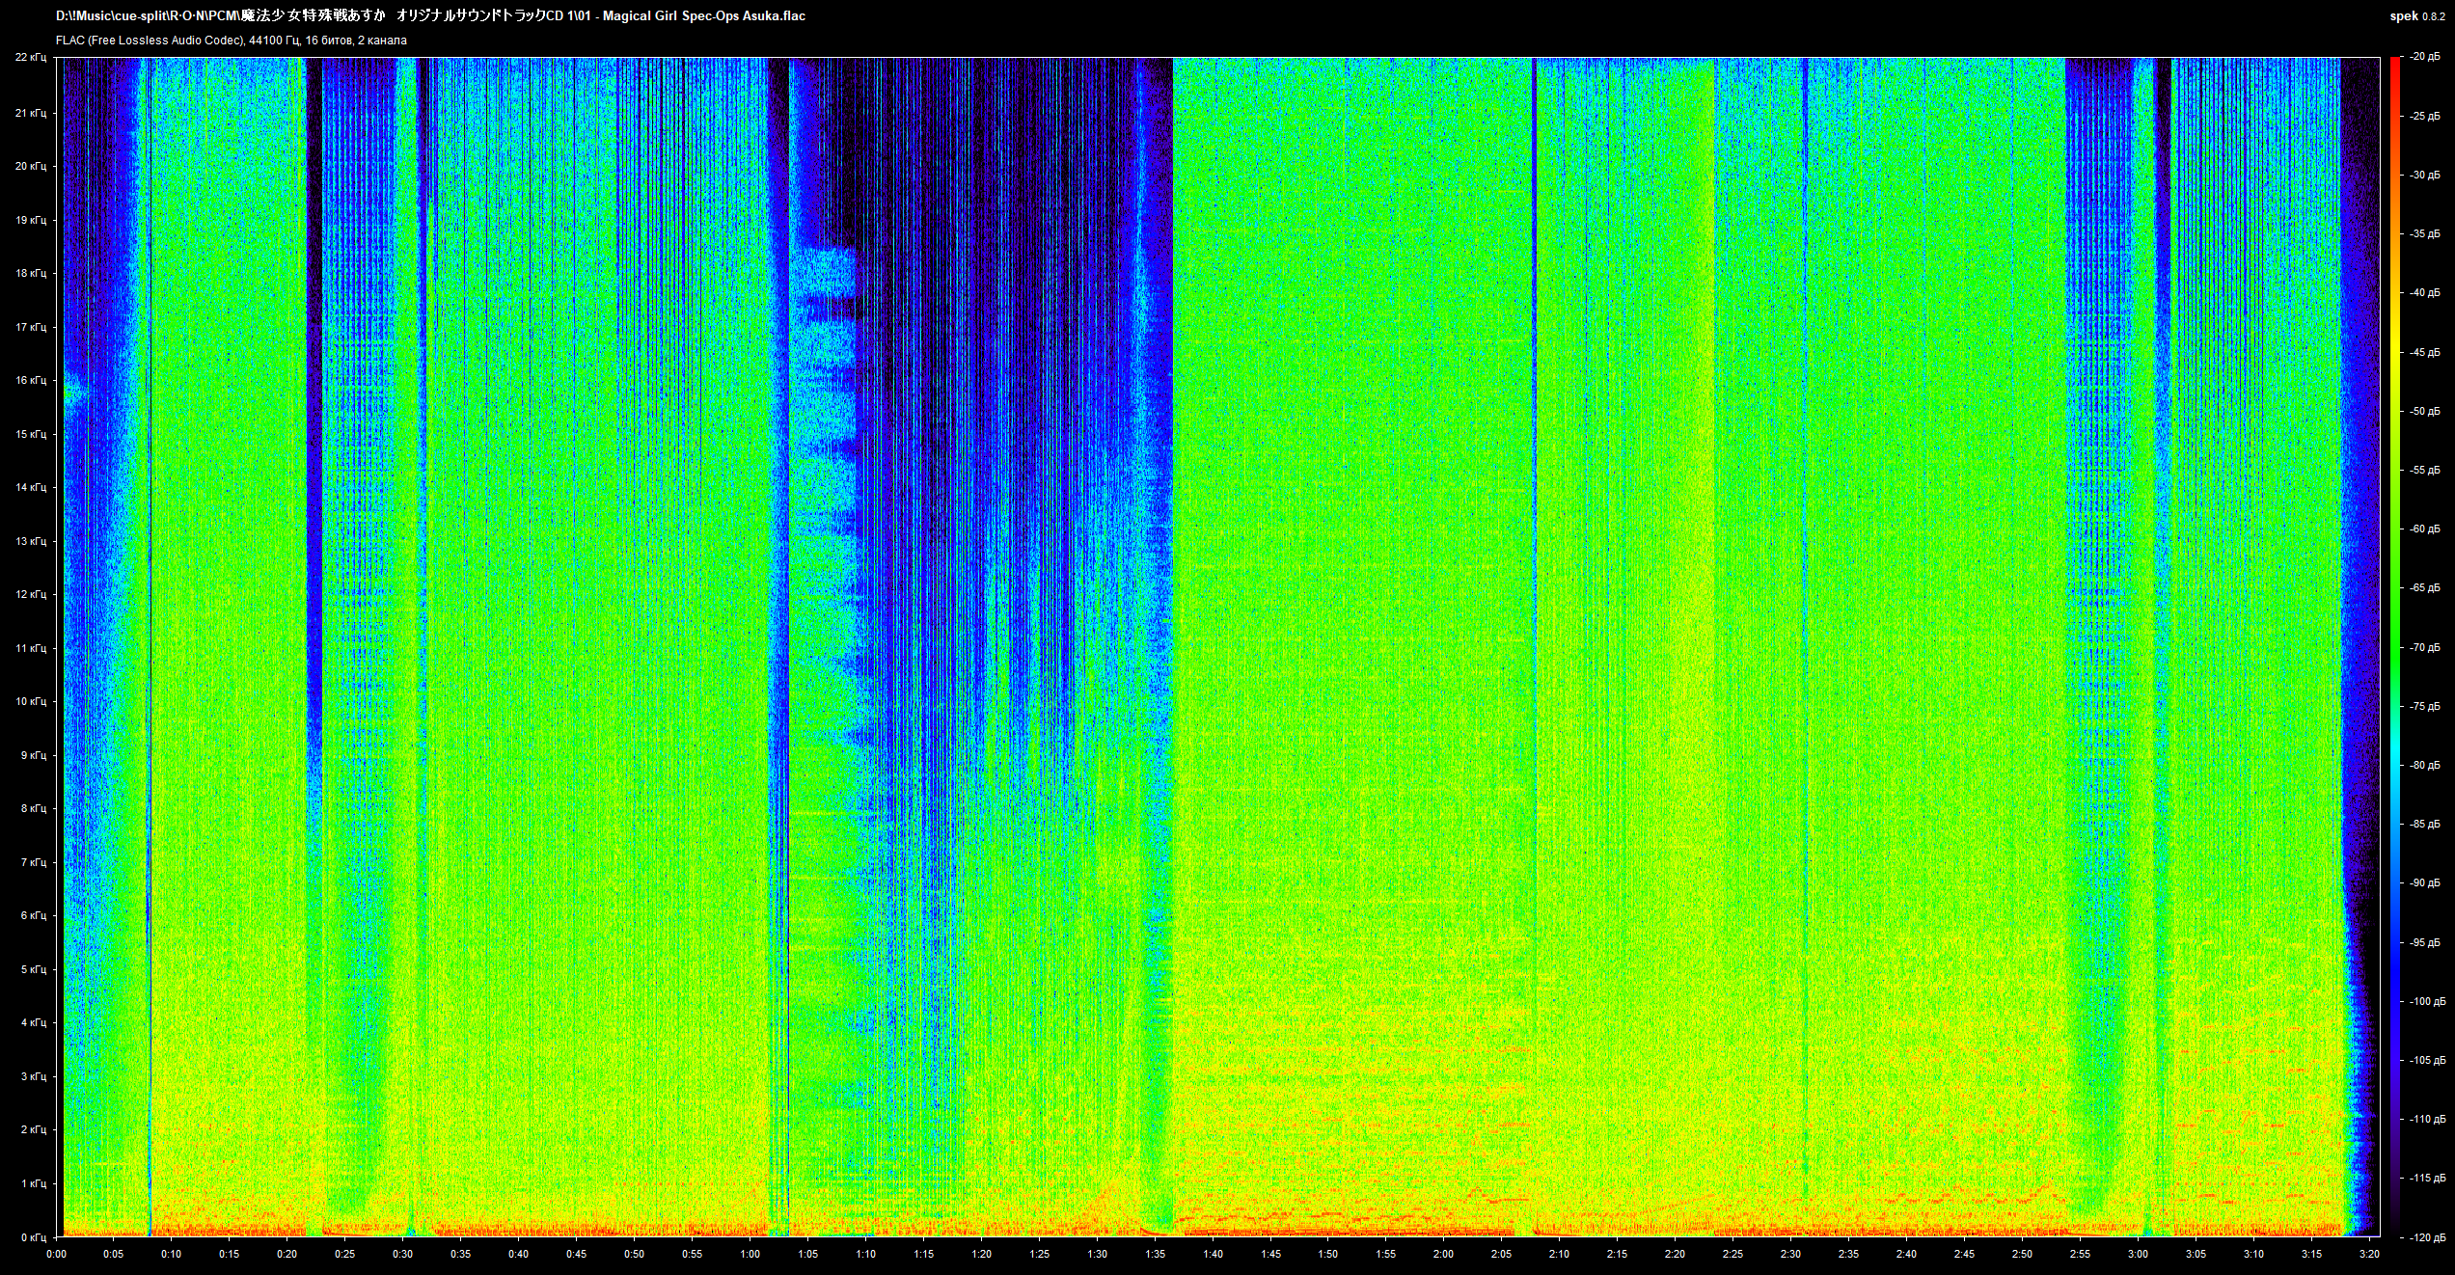
Task: Click the "0:55" time axis label
Action: [x=692, y=1254]
